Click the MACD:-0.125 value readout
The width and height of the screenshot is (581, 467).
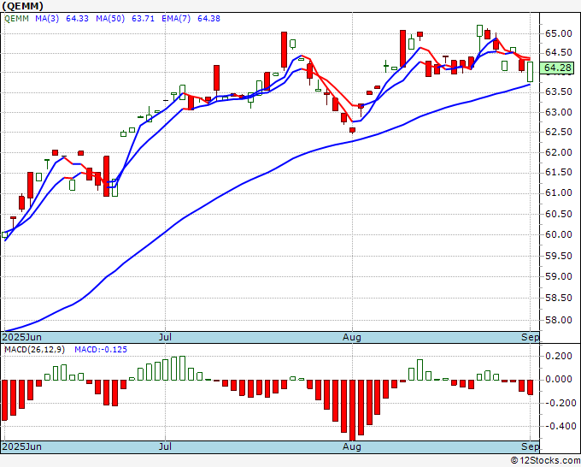[101, 350]
